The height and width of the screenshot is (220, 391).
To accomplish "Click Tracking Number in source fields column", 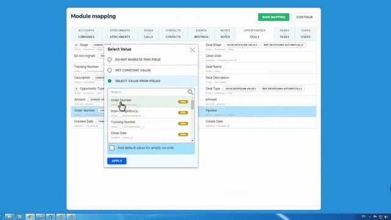I will 86,67.
